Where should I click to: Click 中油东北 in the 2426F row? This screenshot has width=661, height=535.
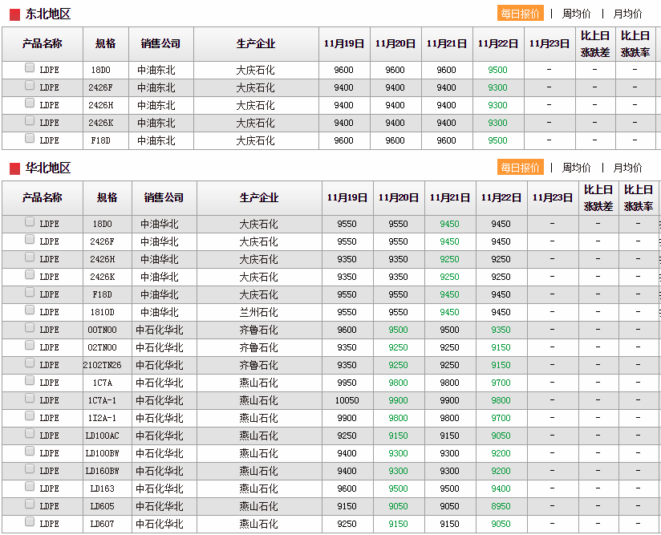tap(156, 87)
